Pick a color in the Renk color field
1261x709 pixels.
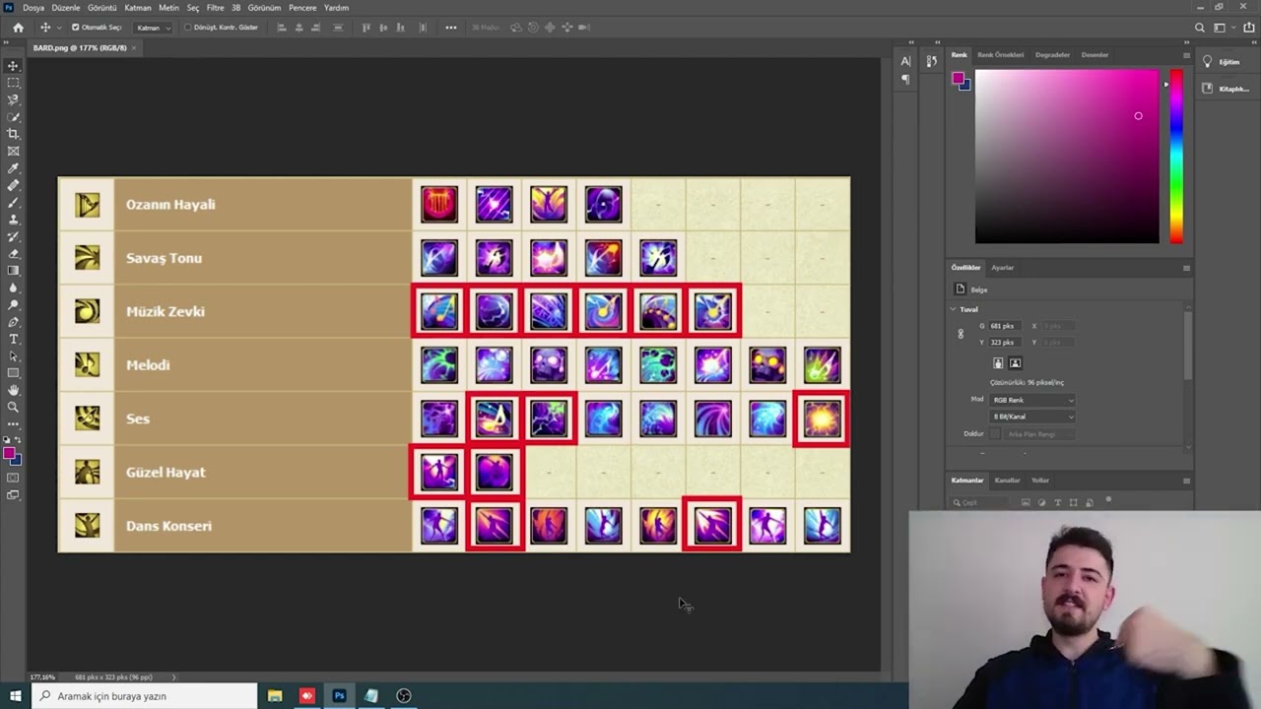(1067, 156)
